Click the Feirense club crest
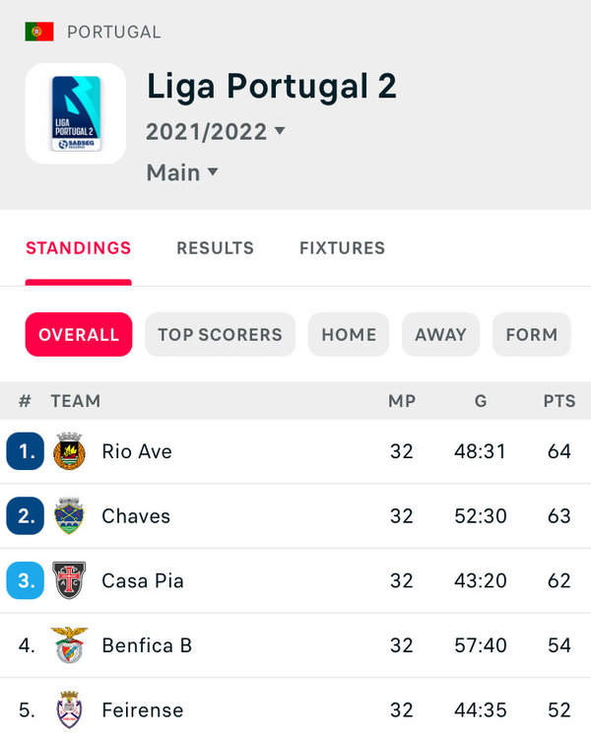This screenshot has width=591, height=739. point(69,709)
